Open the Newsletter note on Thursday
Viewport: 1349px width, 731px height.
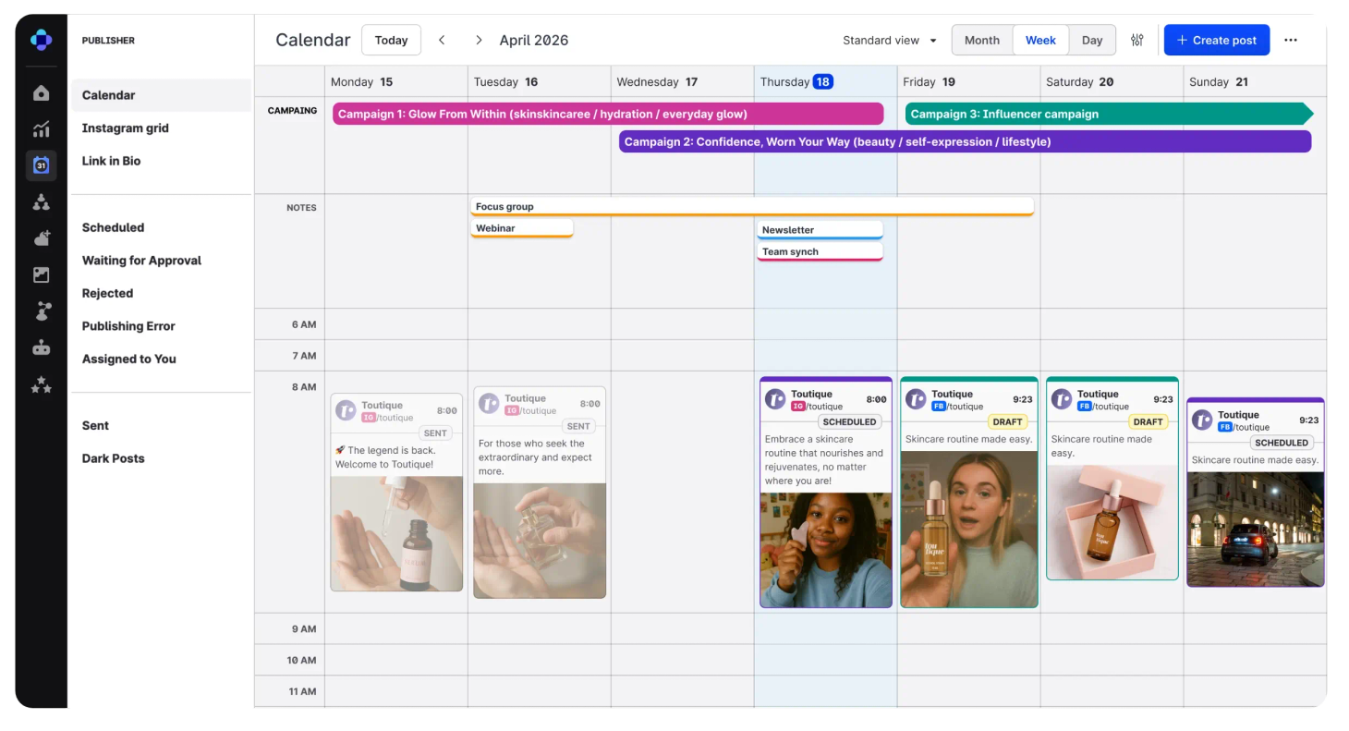[x=820, y=230]
